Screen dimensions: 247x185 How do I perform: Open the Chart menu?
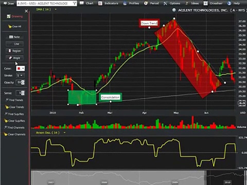point(87,3)
